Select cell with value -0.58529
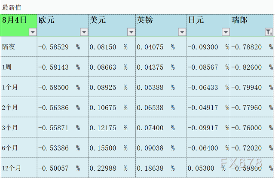 63,46
